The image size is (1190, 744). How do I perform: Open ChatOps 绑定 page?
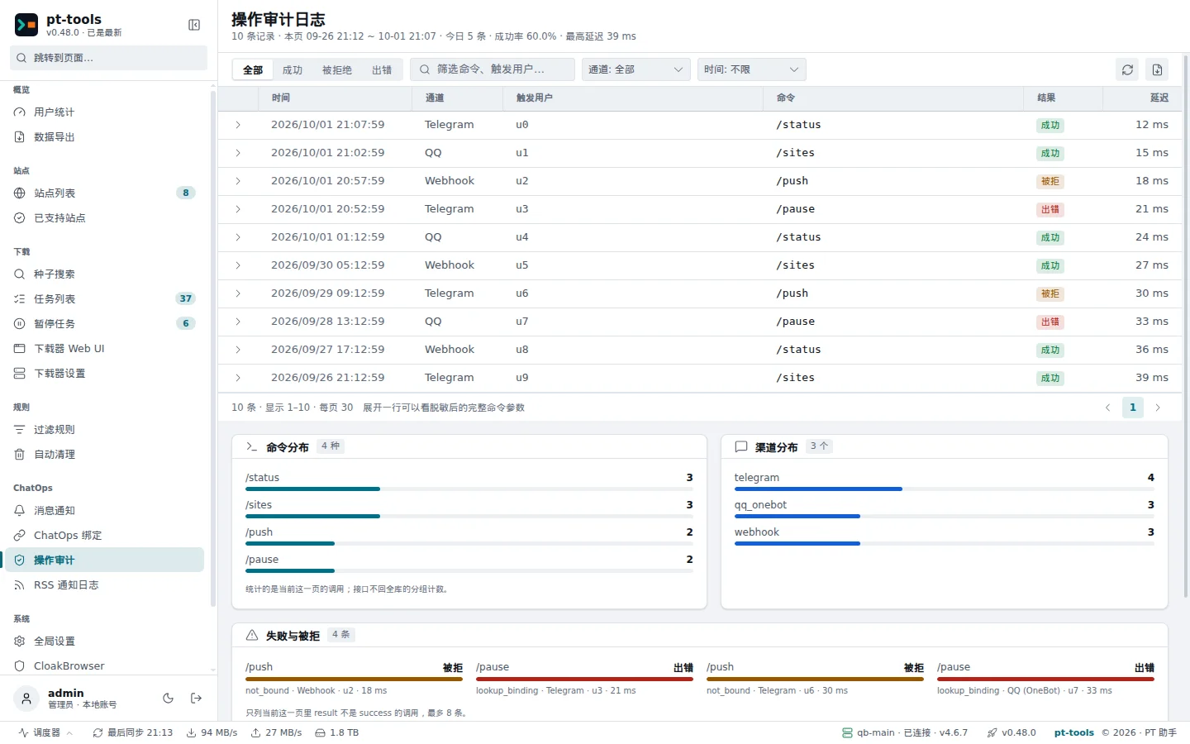(105, 535)
